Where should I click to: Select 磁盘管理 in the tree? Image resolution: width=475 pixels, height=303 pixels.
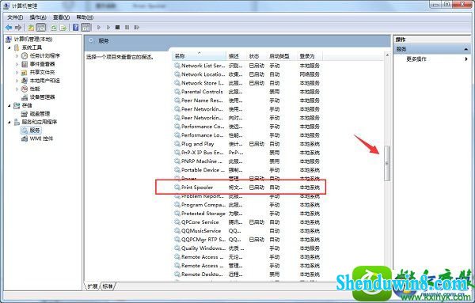click(40, 113)
